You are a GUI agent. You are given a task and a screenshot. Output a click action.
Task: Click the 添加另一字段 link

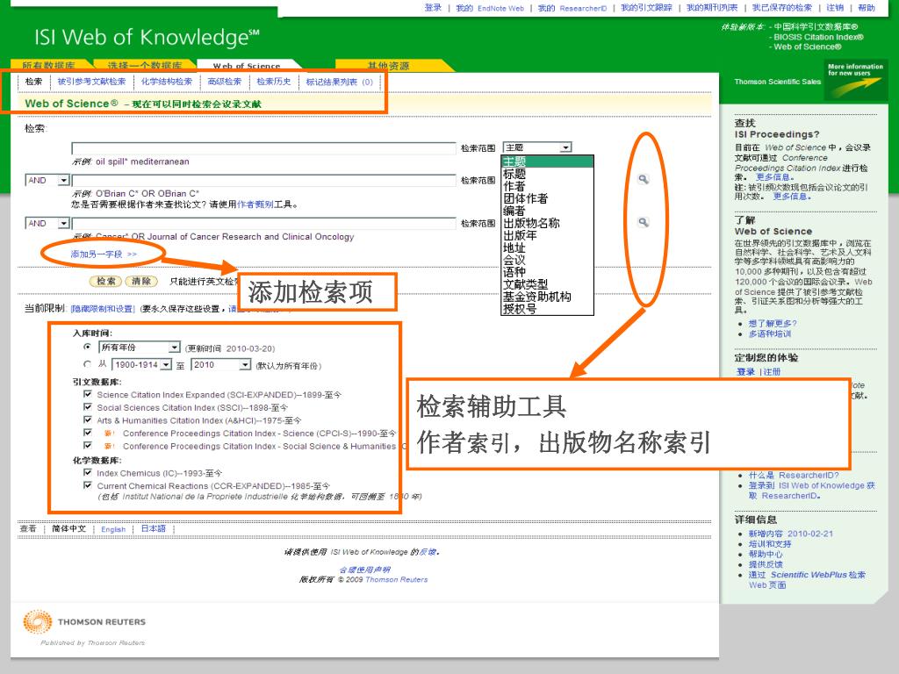coord(104,254)
